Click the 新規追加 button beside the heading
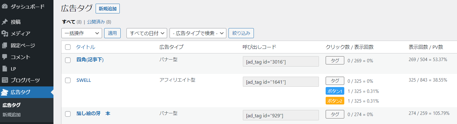 [x=108, y=9]
